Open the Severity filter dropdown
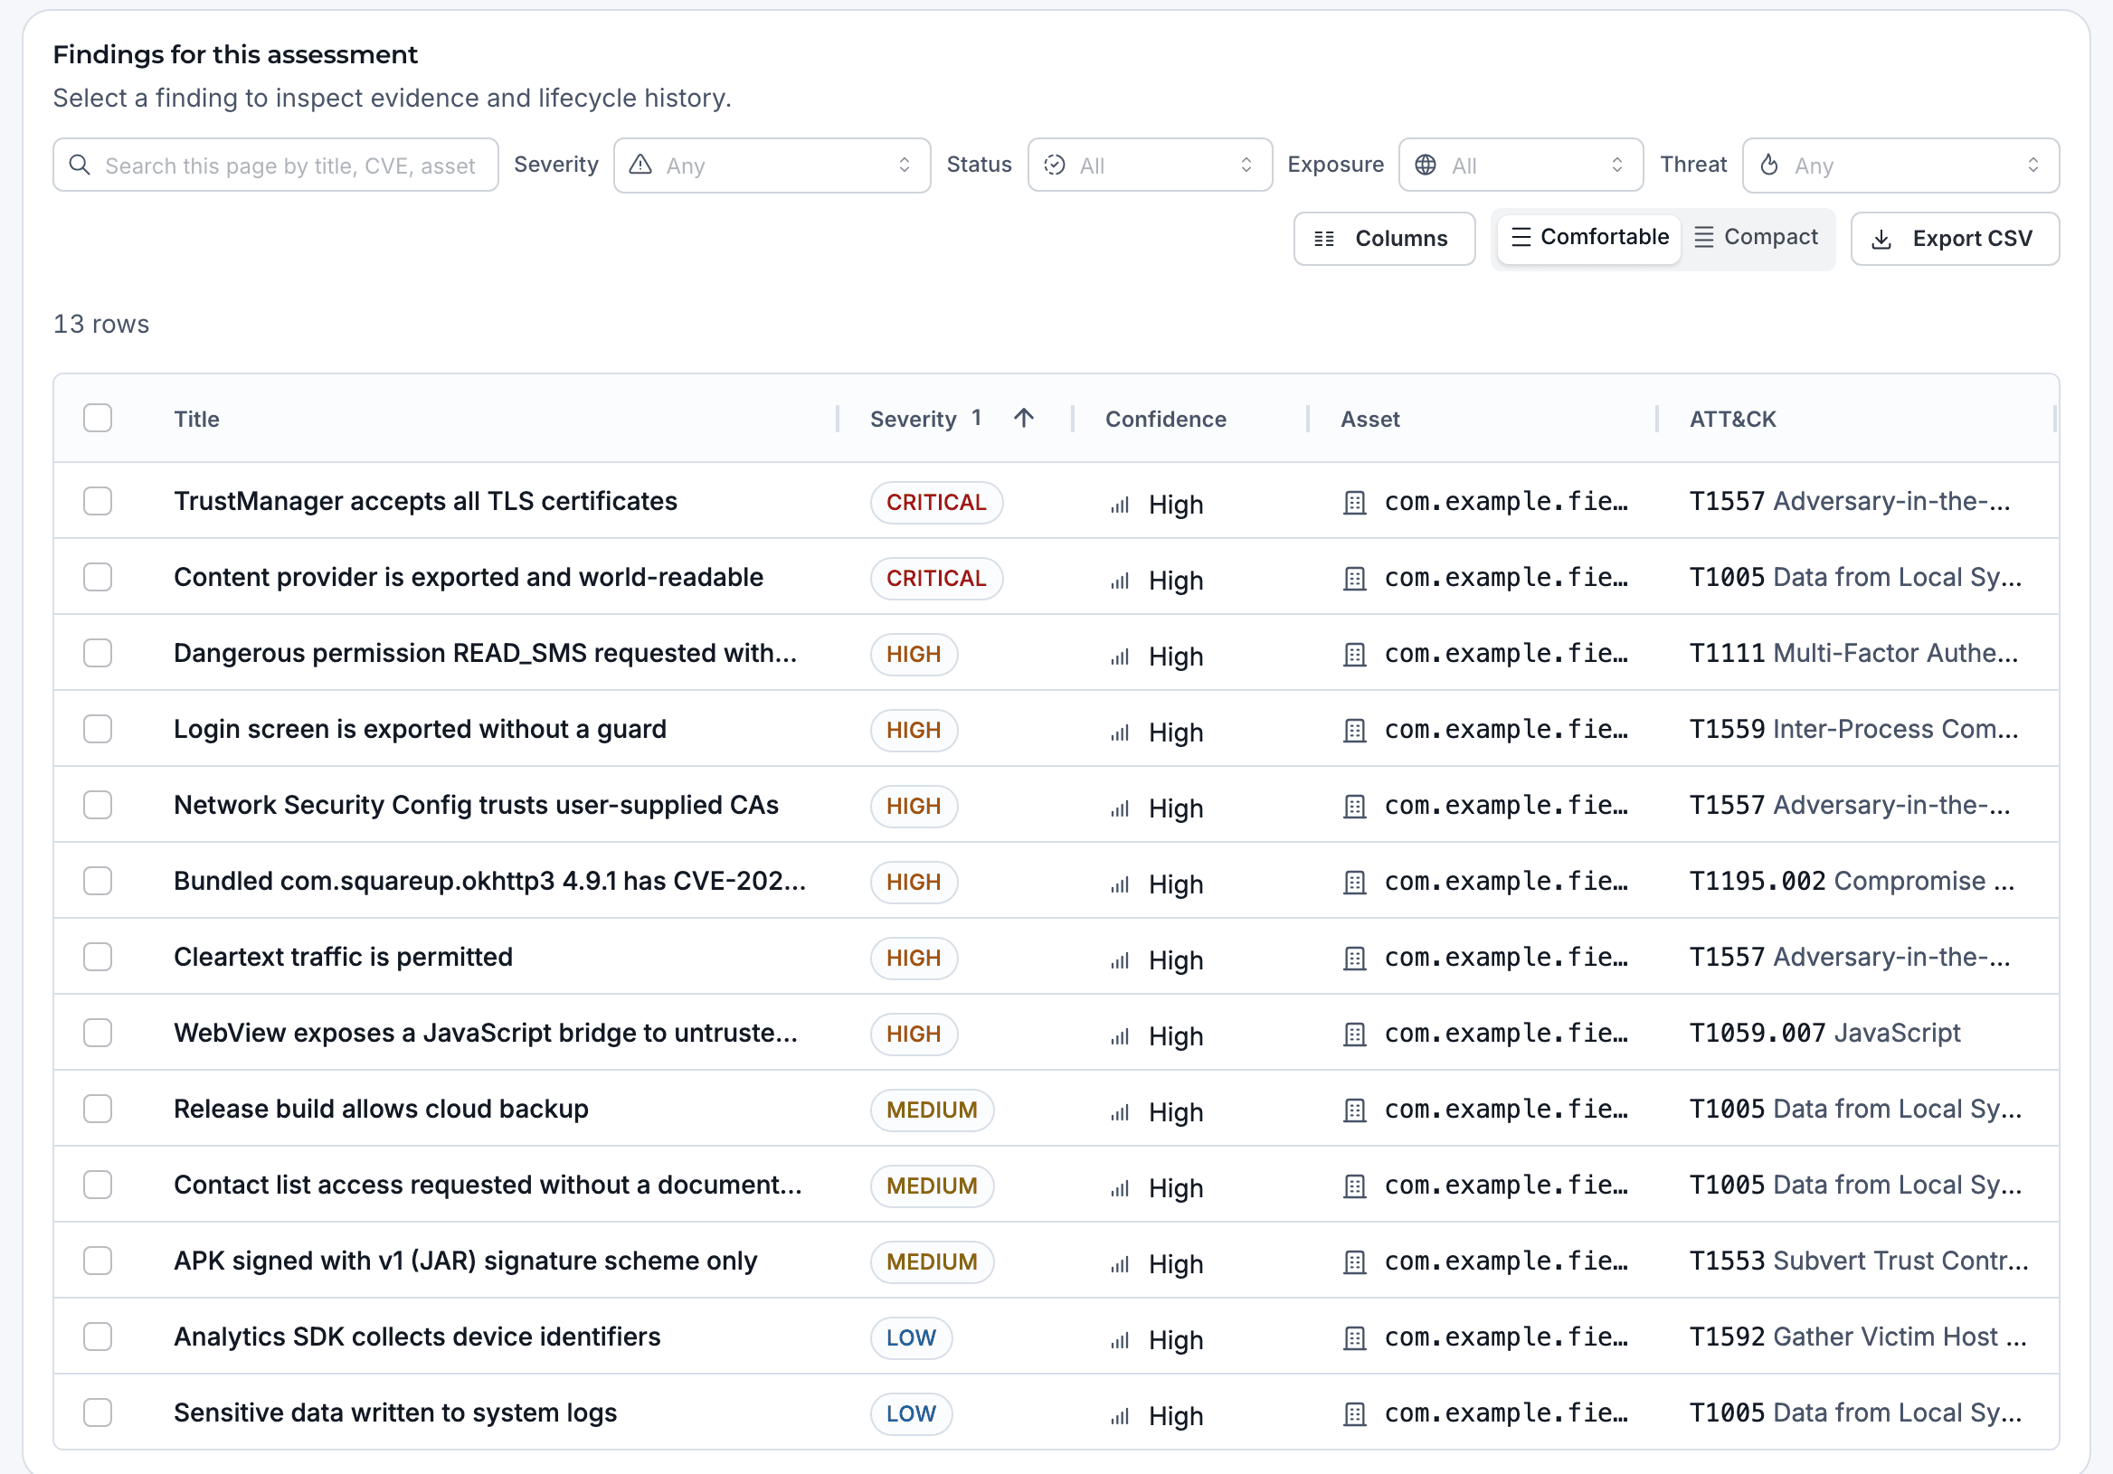 [772, 165]
